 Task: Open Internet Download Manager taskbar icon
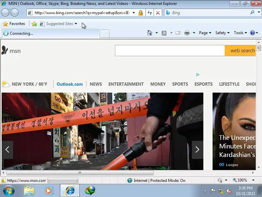click(90, 191)
